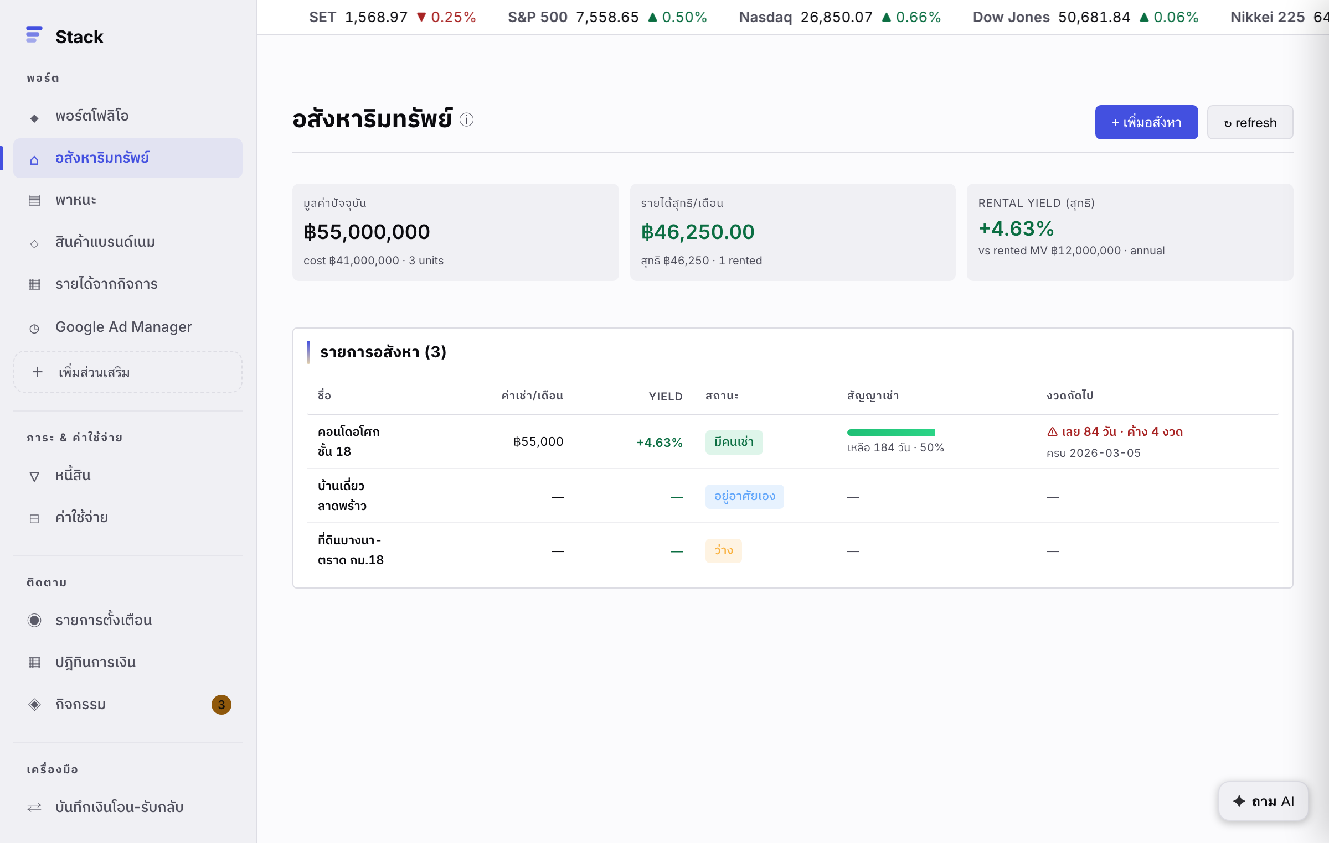
Task: Click the SET index ticker entry
Action: click(x=392, y=17)
